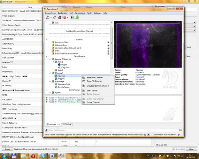Open the emoticon picker in chat bar
Image resolution: width=199 pixels, height=159 pixels.
[181, 130]
